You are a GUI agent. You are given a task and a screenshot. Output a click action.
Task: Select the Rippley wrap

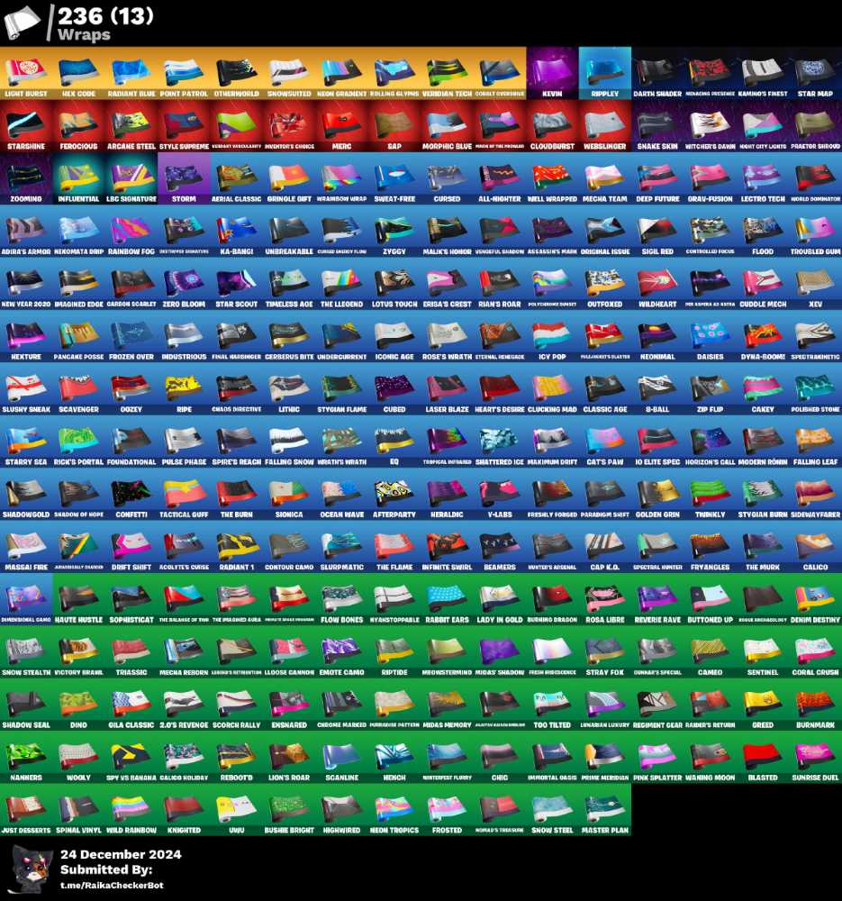pyautogui.click(x=605, y=73)
